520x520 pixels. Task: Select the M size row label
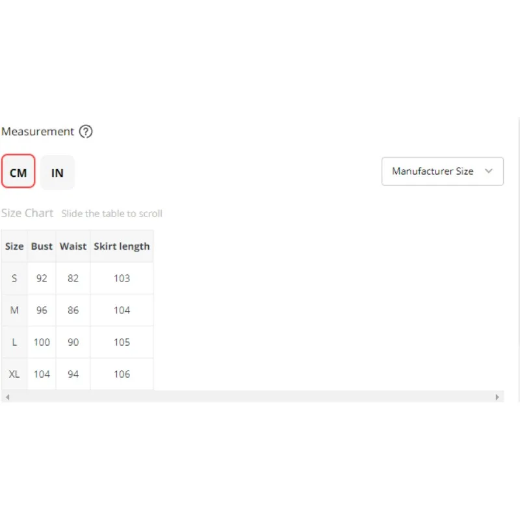[x=14, y=310]
